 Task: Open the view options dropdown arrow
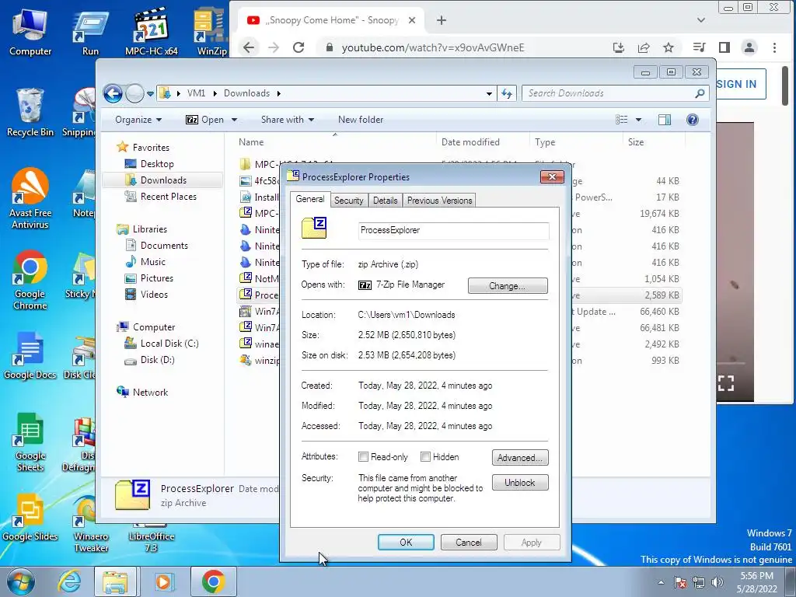point(639,120)
